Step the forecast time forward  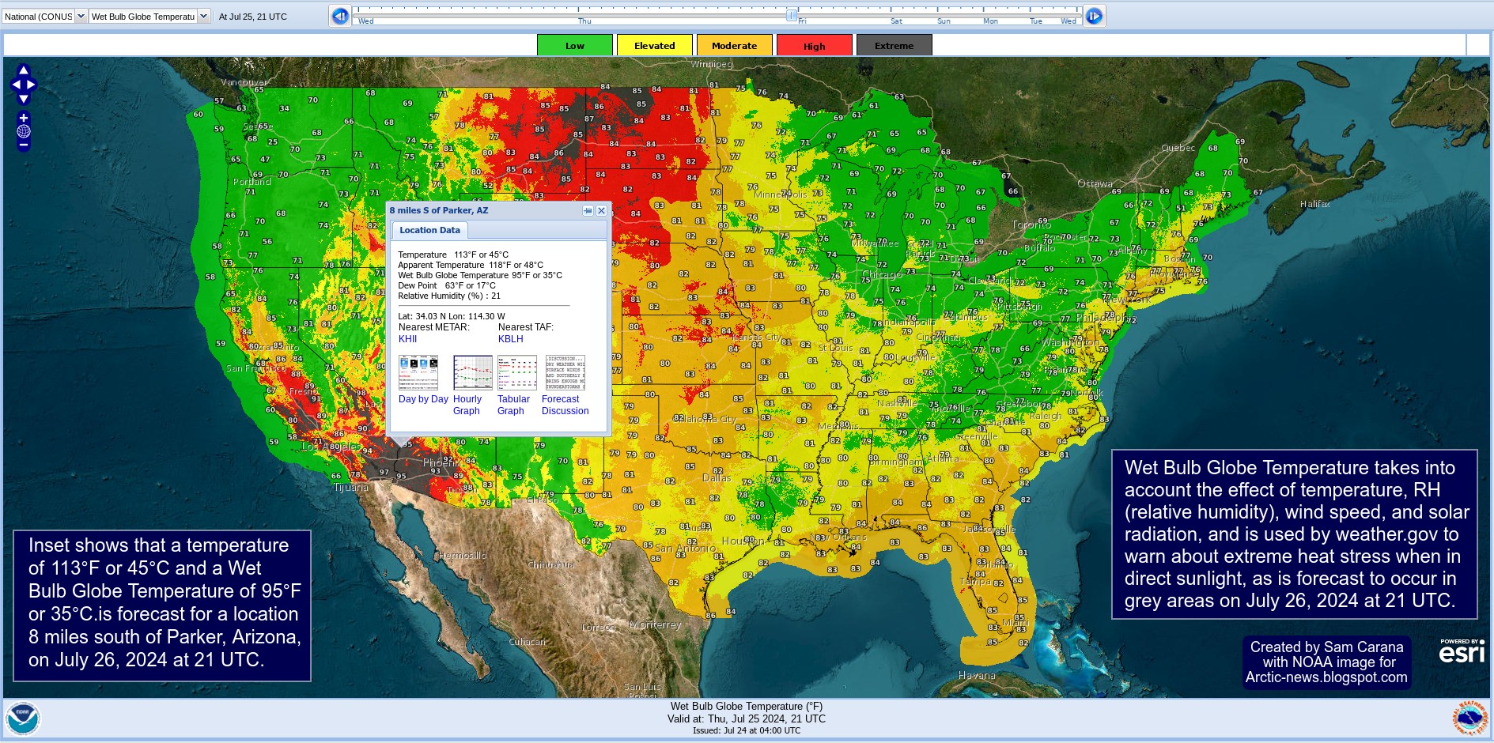(x=1094, y=16)
